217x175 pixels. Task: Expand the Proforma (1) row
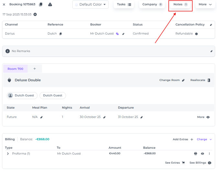click(x=8, y=154)
